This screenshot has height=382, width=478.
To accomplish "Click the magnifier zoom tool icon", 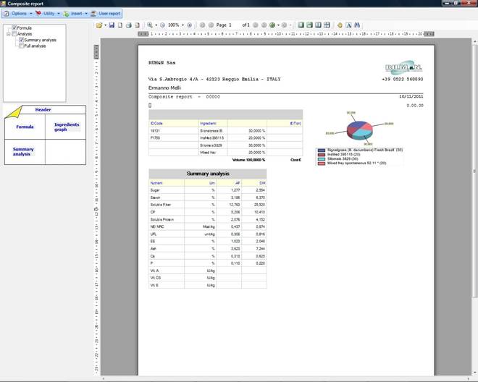I will point(150,25).
